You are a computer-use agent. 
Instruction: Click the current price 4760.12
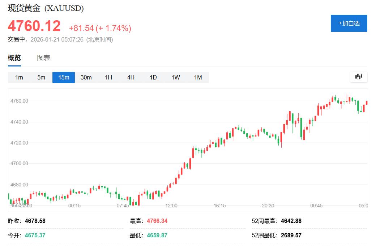click(x=34, y=26)
